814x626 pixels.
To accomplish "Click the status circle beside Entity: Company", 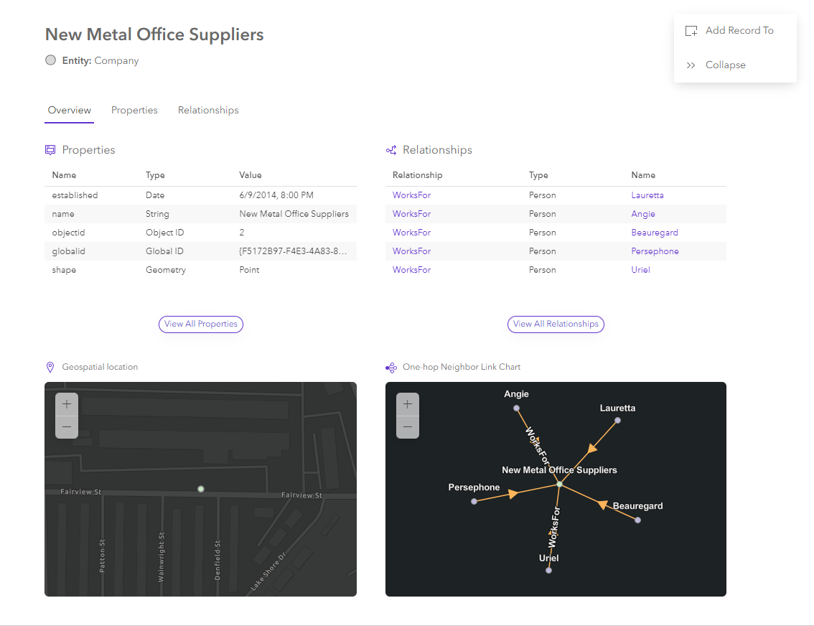I will pyautogui.click(x=50, y=60).
